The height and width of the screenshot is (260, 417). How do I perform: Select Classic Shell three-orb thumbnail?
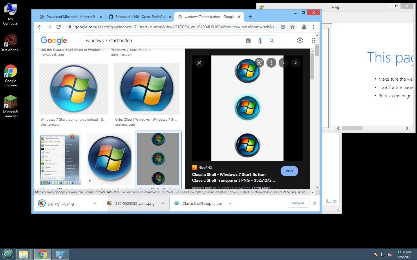tap(158, 159)
